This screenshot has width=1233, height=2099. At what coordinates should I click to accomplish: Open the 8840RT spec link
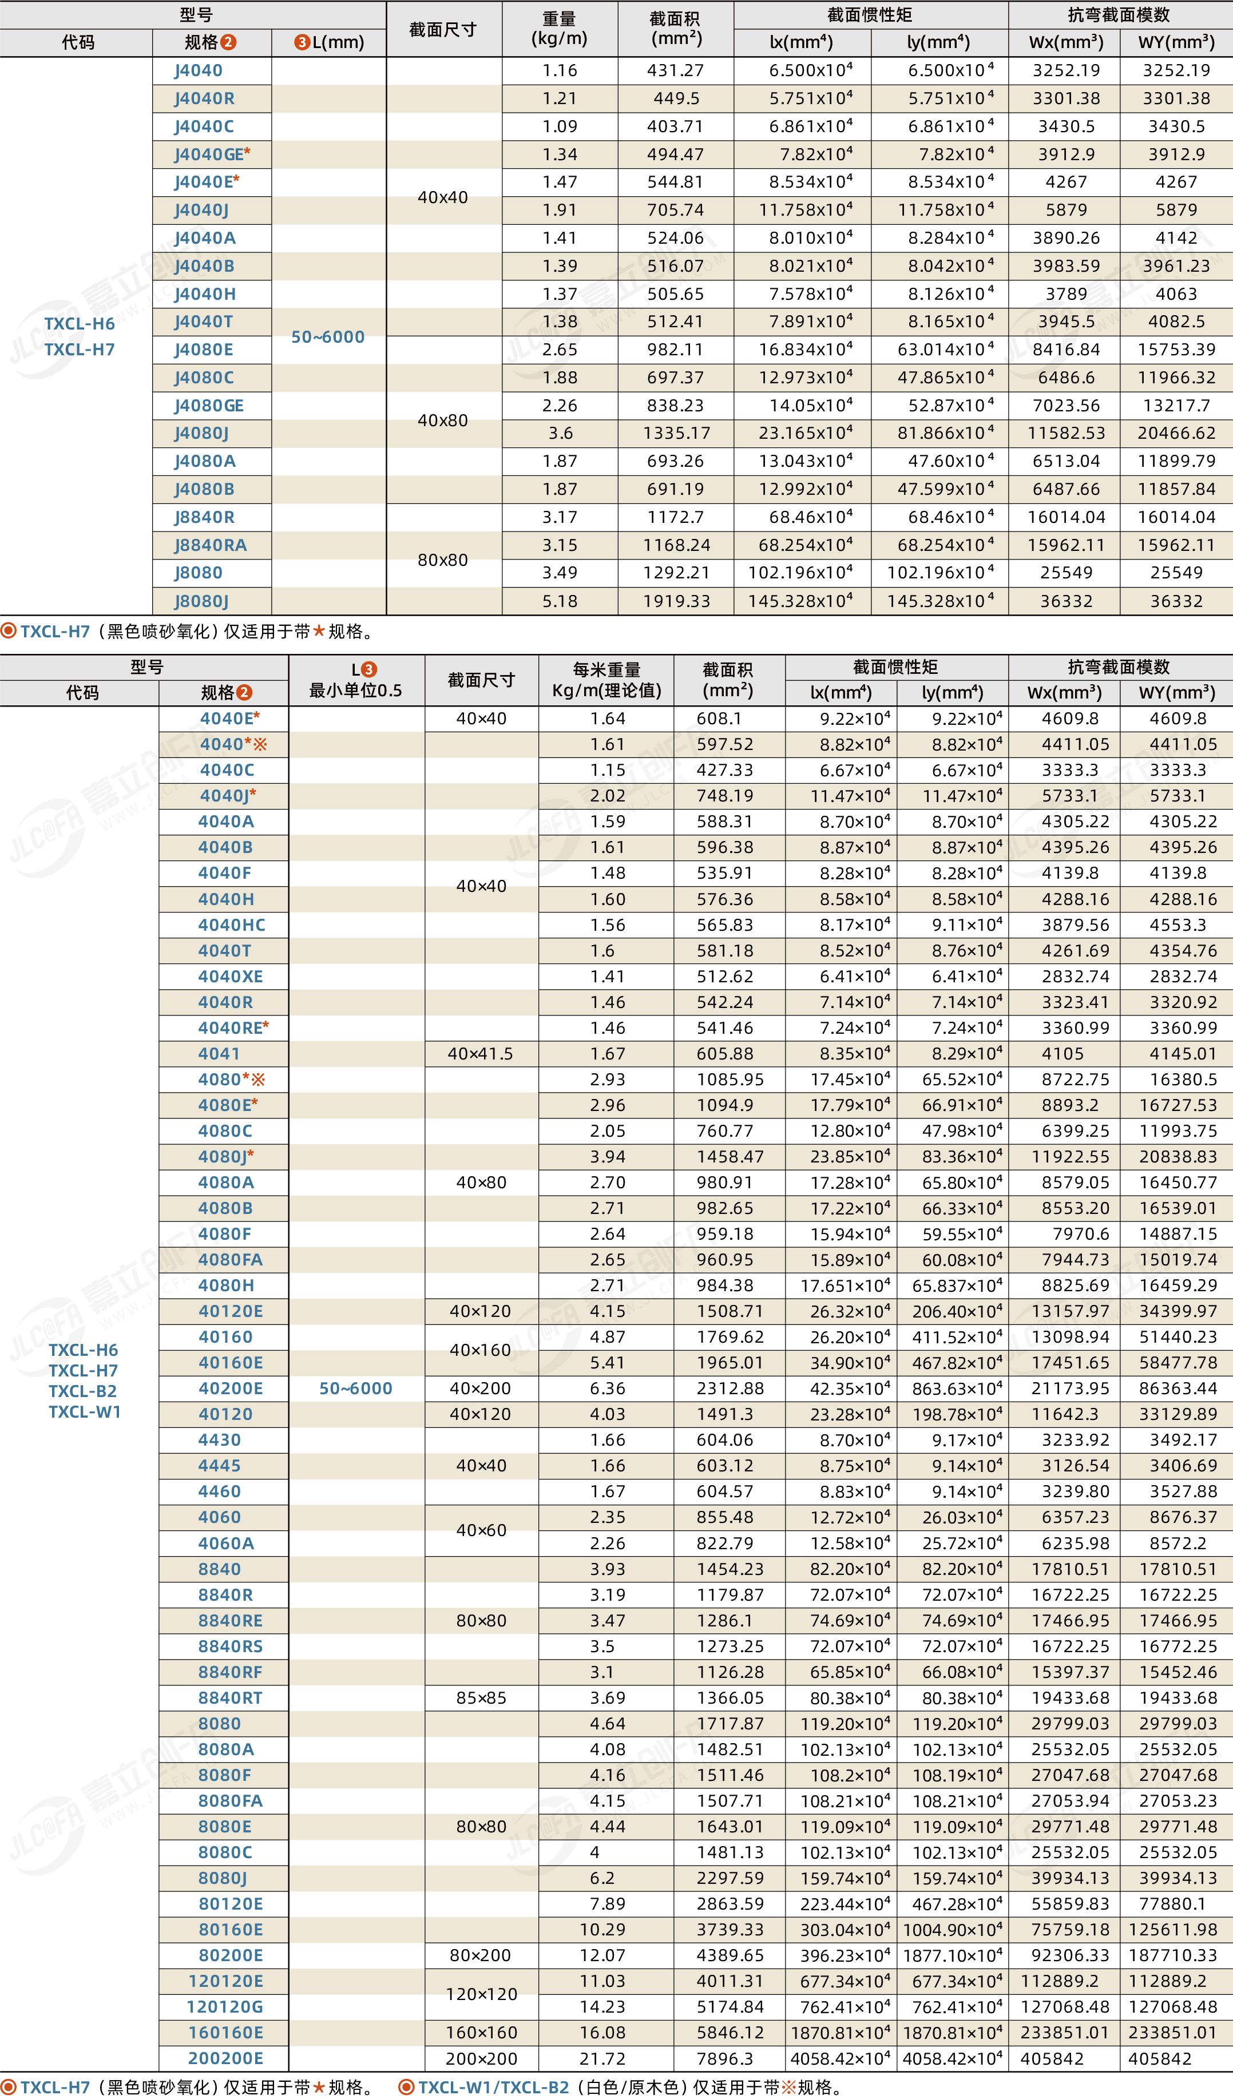pyautogui.click(x=230, y=1697)
